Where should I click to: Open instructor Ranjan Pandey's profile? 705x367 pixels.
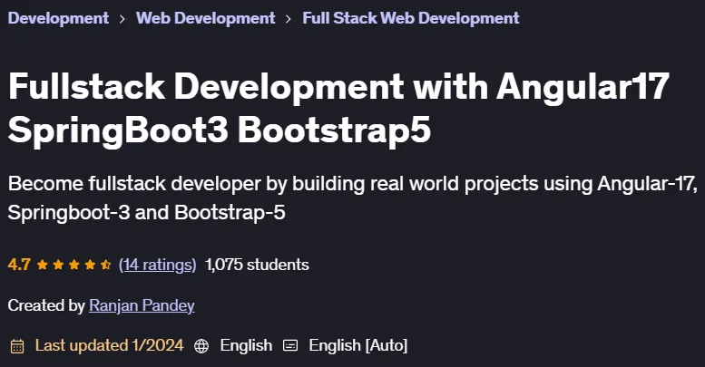click(142, 305)
